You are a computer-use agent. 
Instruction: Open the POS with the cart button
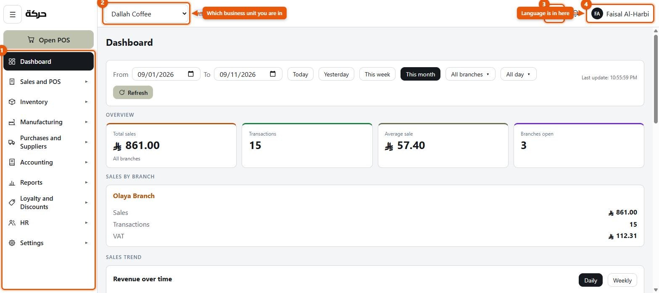(48, 40)
